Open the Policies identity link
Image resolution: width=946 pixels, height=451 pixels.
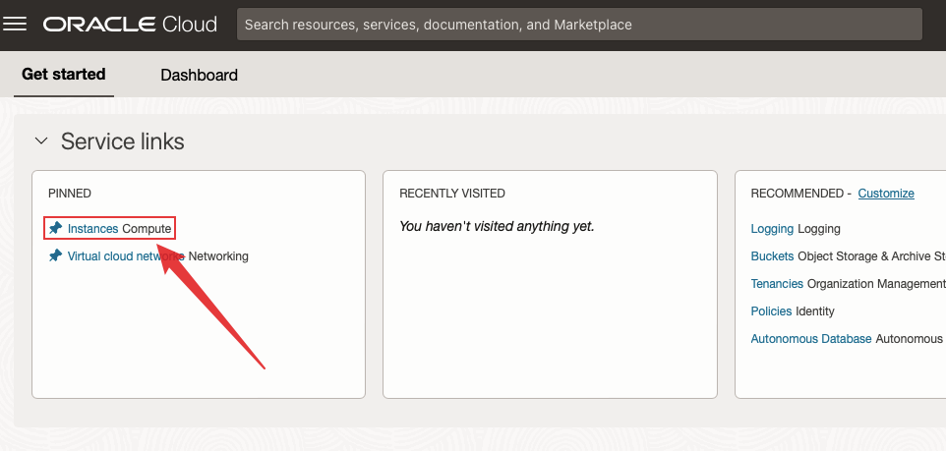point(771,311)
